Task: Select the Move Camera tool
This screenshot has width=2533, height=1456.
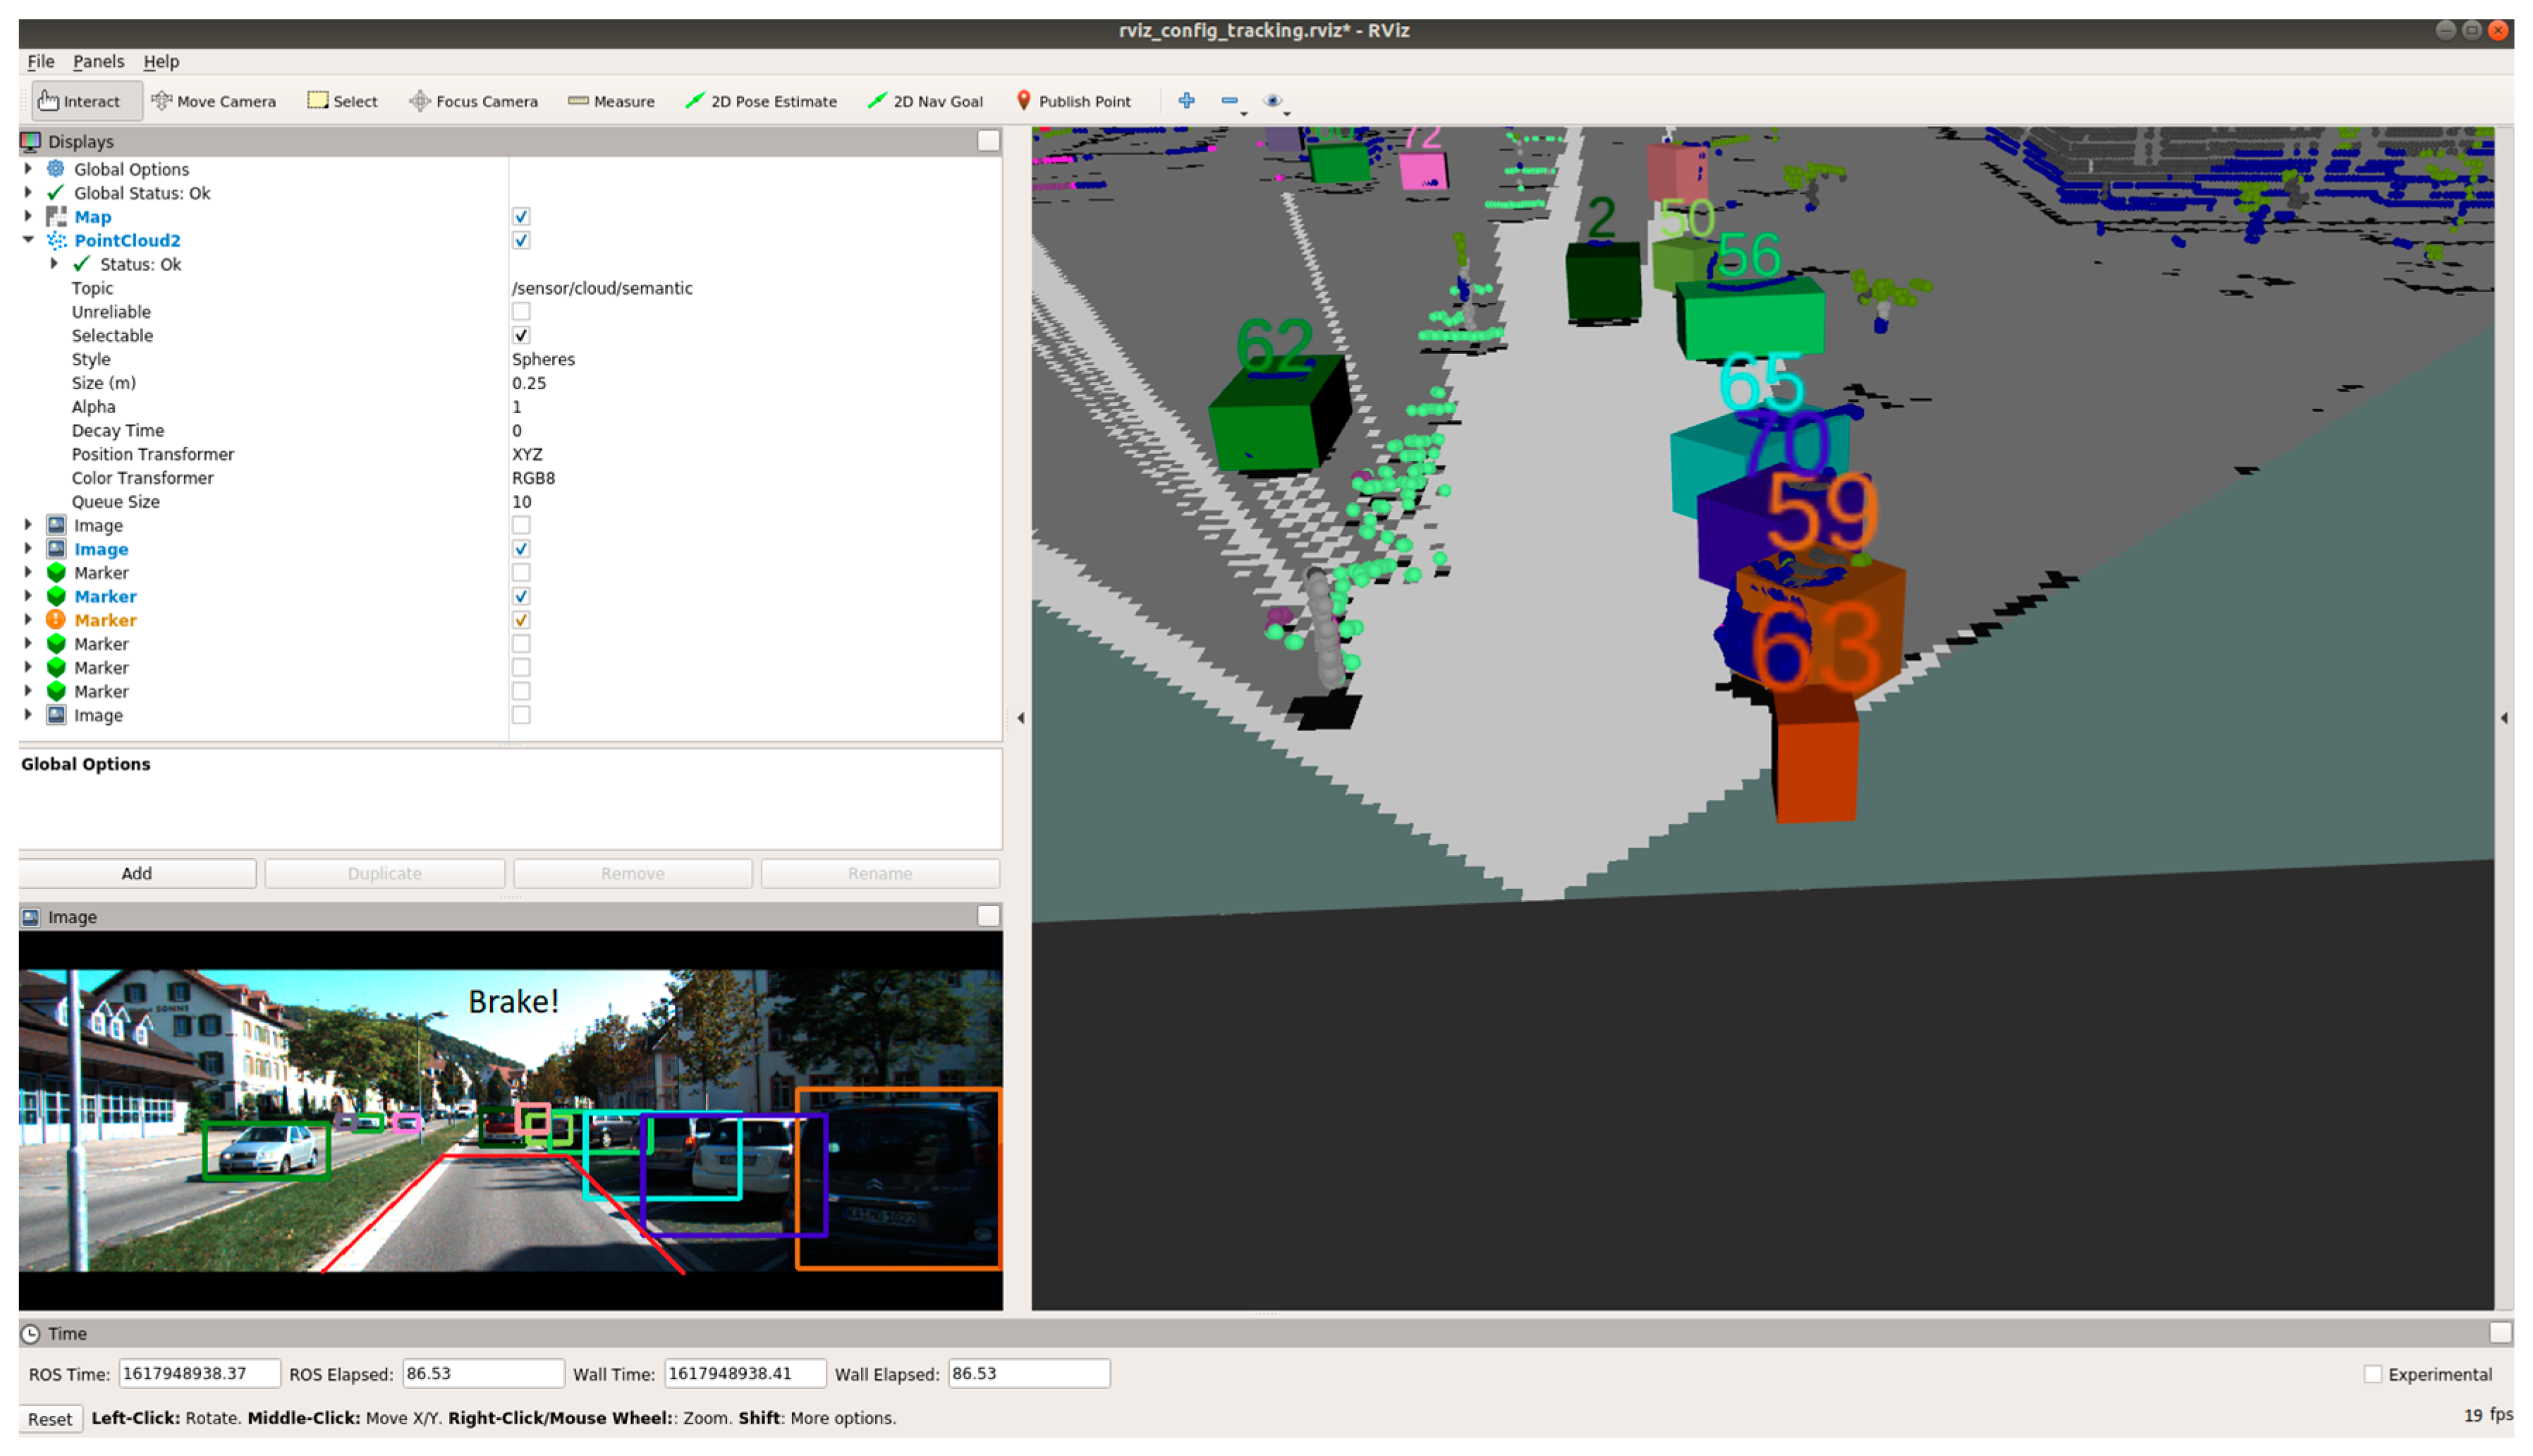Action: [213, 101]
